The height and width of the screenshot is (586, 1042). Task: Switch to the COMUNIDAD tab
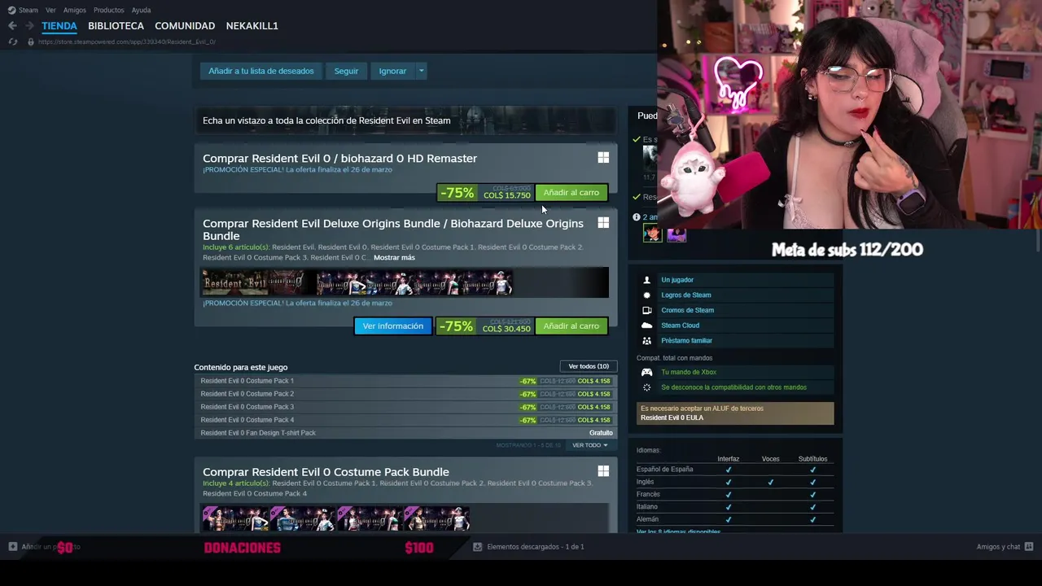tap(185, 26)
